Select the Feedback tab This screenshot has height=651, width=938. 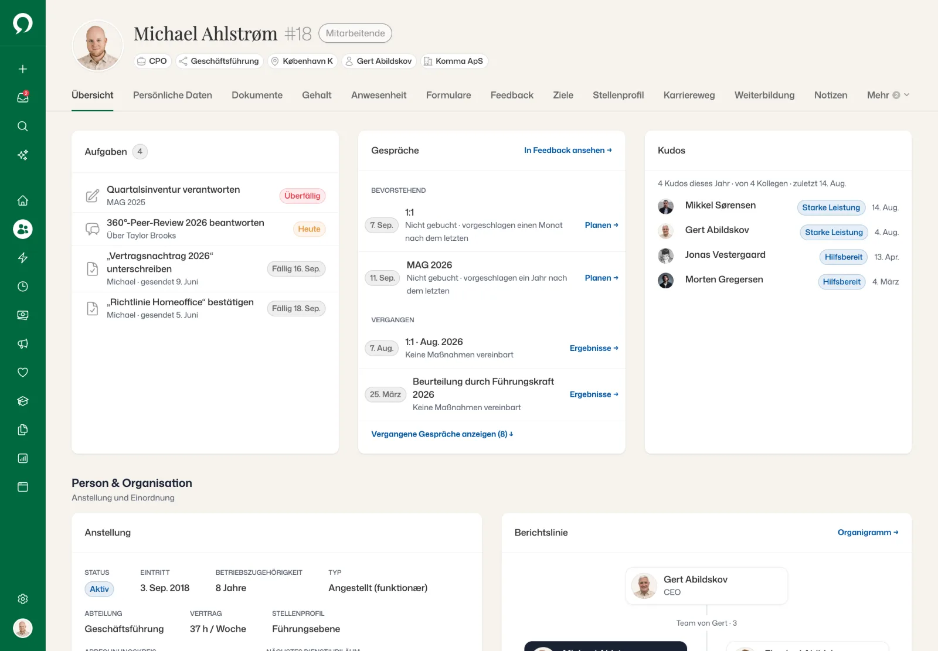pos(512,95)
